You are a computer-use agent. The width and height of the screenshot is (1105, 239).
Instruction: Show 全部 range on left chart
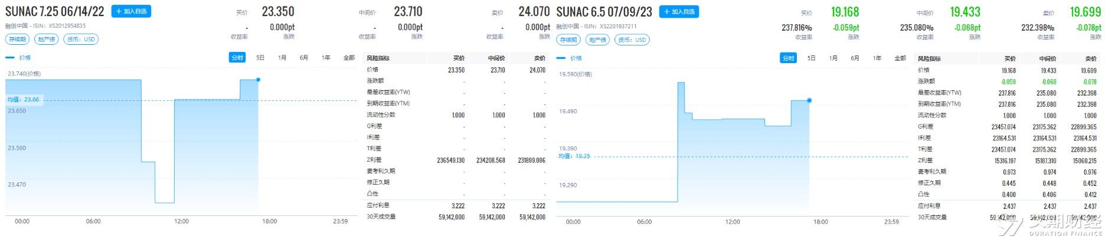pyautogui.click(x=349, y=58)
